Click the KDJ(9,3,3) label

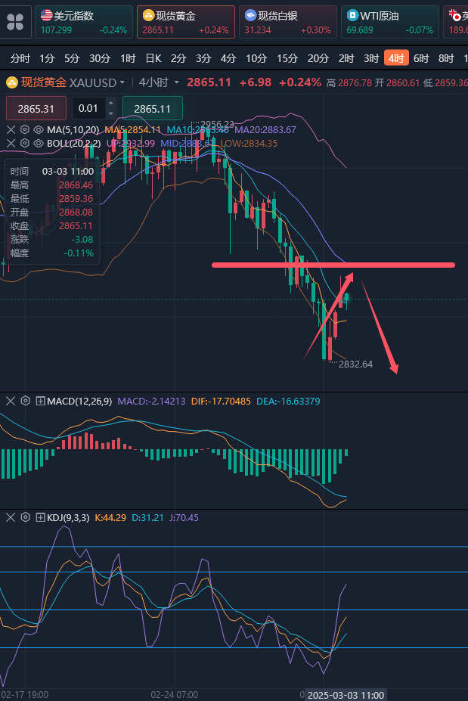point(68,518)
